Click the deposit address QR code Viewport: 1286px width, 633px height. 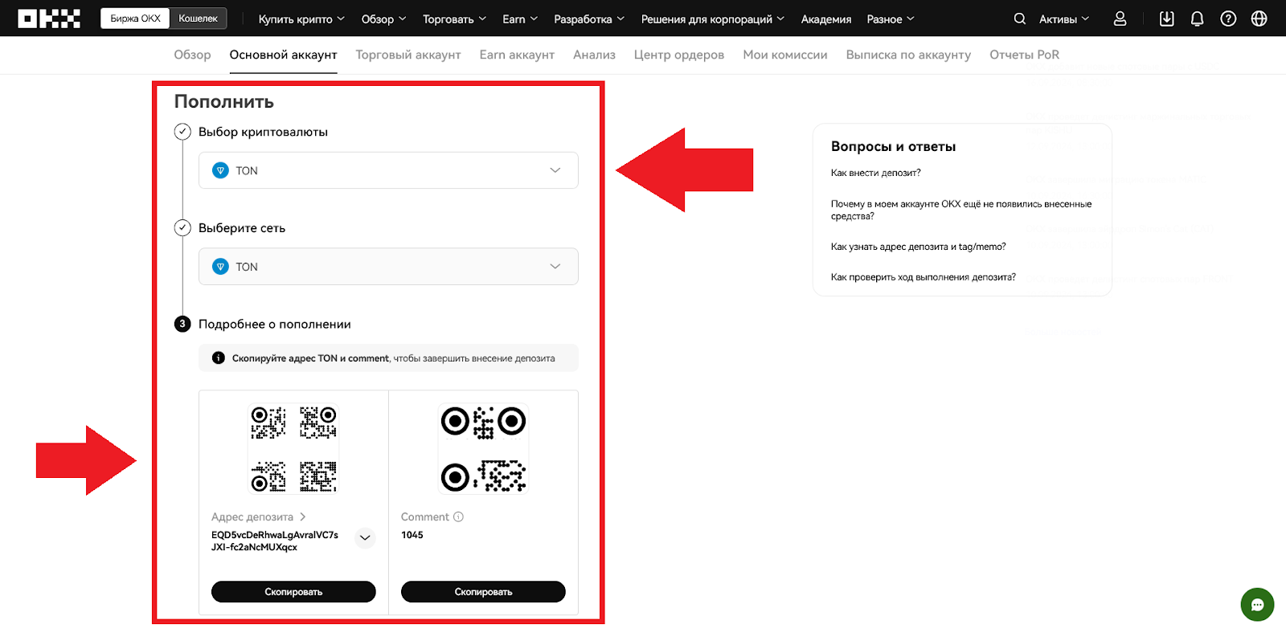point(293,448)
